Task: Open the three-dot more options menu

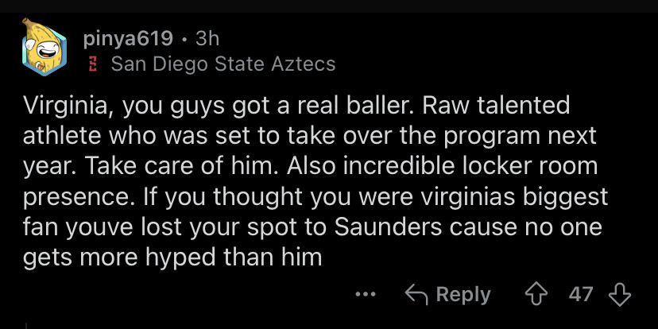Action: coord(366,295)
